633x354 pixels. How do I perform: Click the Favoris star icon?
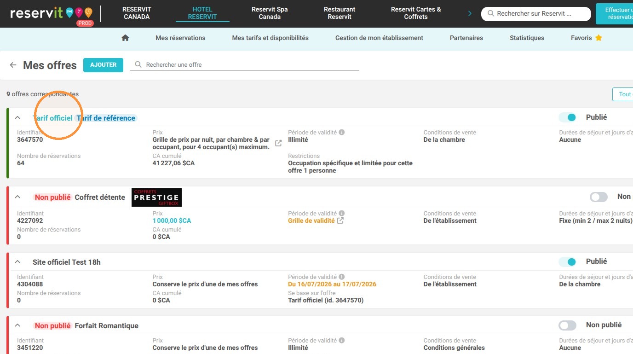tap(598, 38)
